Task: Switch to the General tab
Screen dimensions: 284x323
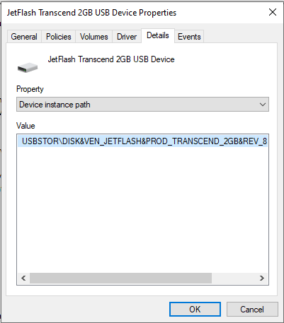Action: point(24,37)
